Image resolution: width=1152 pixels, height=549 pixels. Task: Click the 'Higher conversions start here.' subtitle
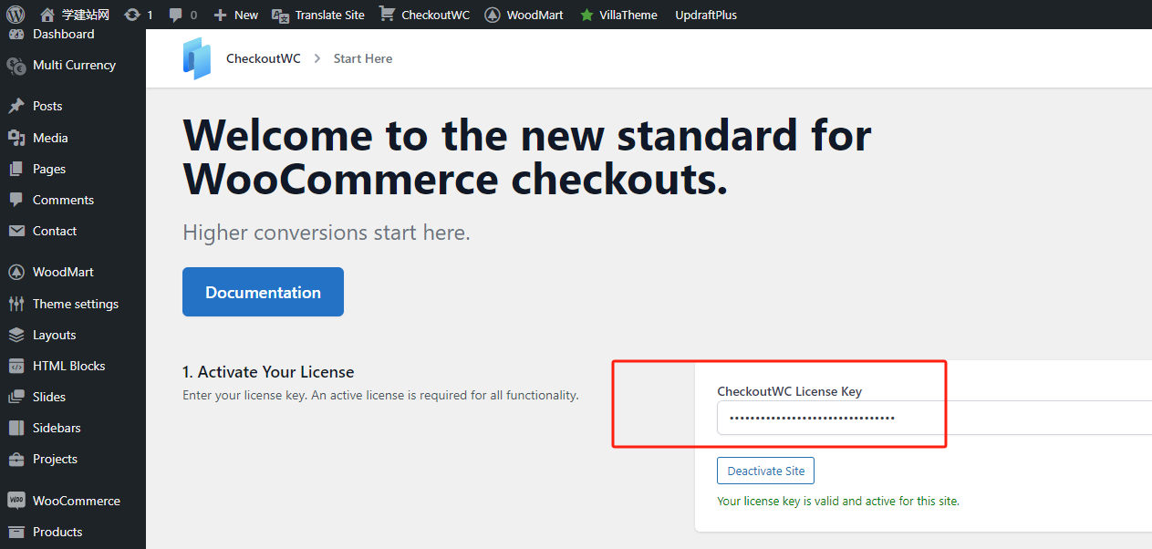point(327,233)
